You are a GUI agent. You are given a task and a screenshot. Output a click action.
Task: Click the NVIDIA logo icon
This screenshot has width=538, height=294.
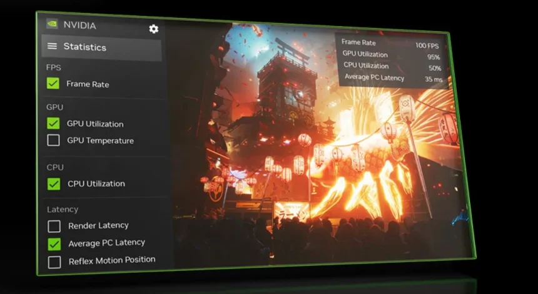[x=52, y=25]
